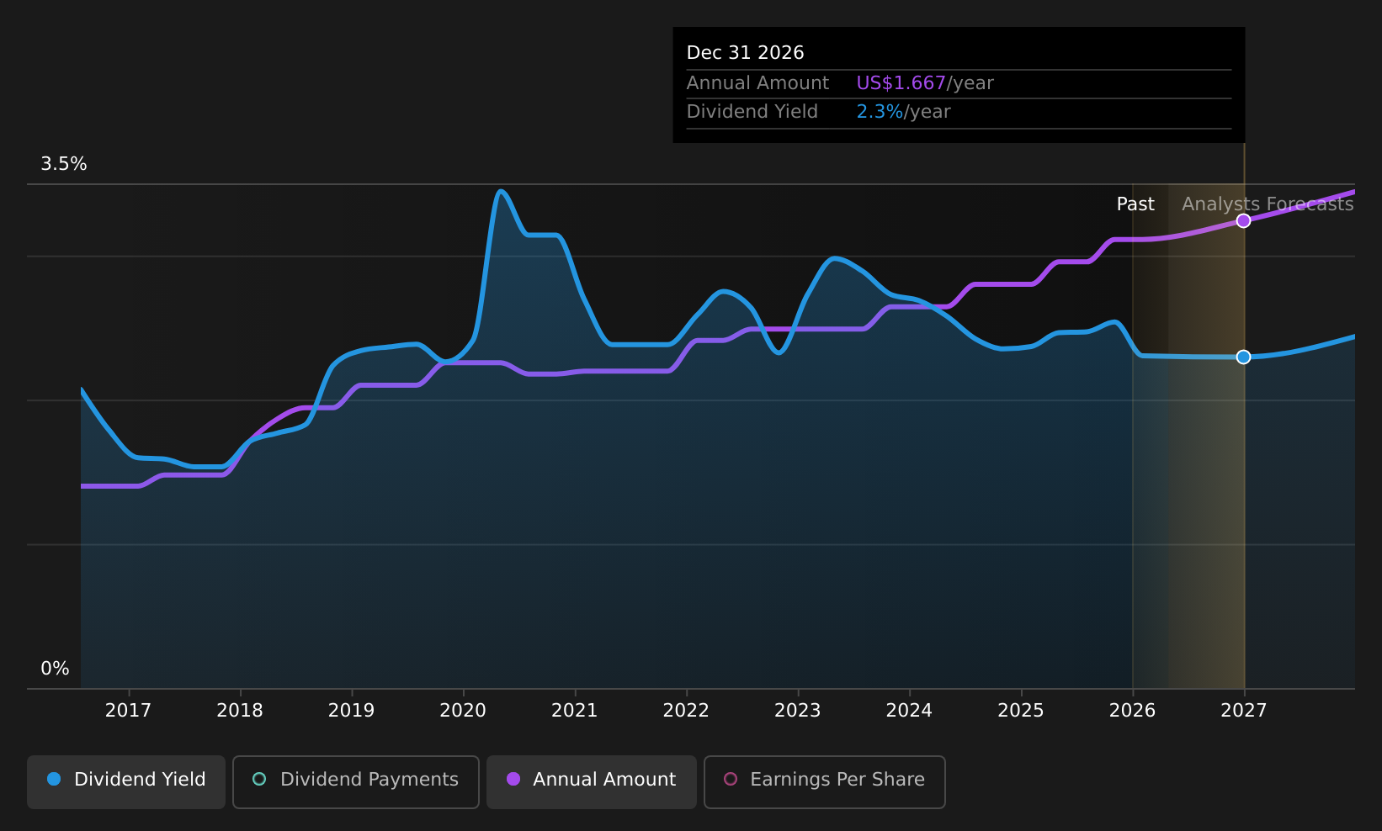
Task: Click the 2026 x-axis label
Action: tap(1132, 711)
